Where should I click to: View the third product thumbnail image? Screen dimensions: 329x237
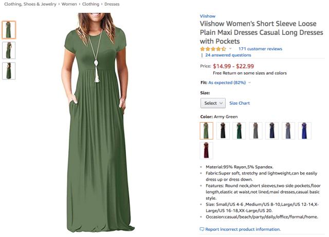[x=9, y=71]
